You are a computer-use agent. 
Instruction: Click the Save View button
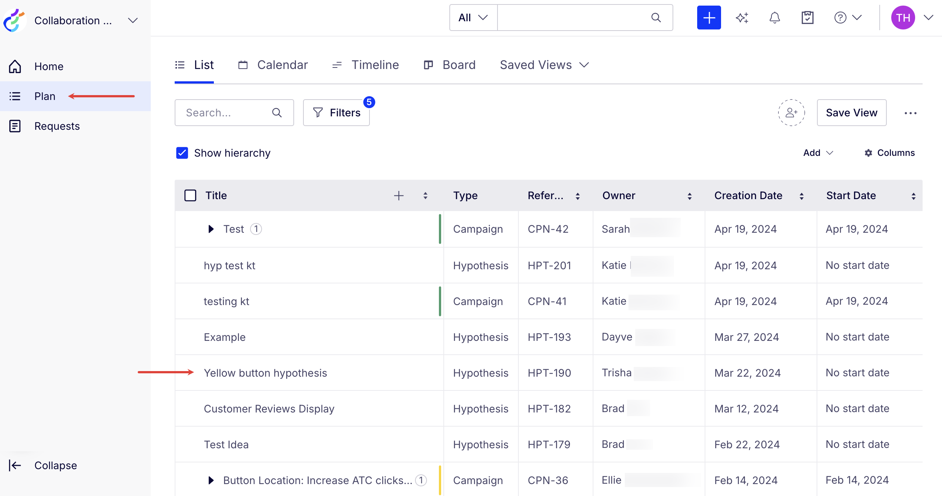click(851, 113)
